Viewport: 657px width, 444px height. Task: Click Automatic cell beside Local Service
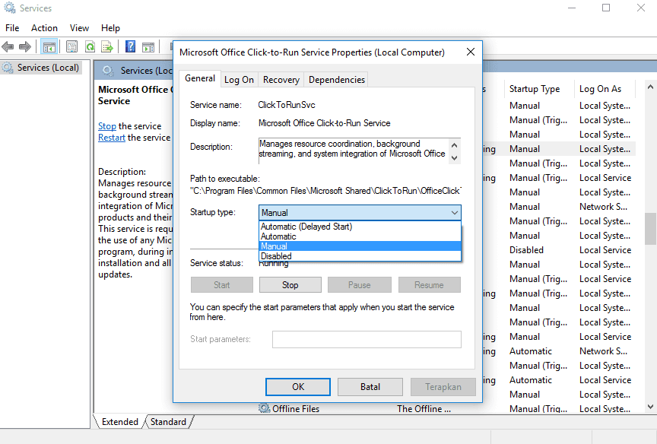531,380
